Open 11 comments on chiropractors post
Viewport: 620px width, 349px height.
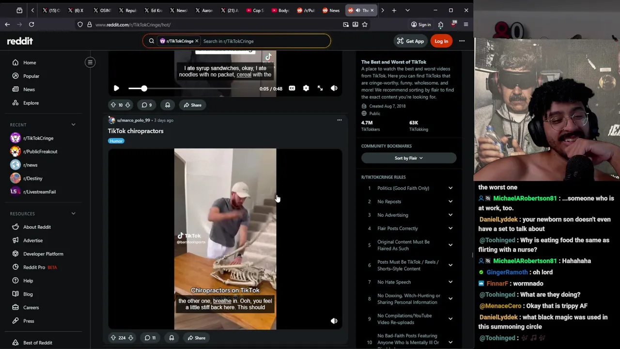pos(150,338)
